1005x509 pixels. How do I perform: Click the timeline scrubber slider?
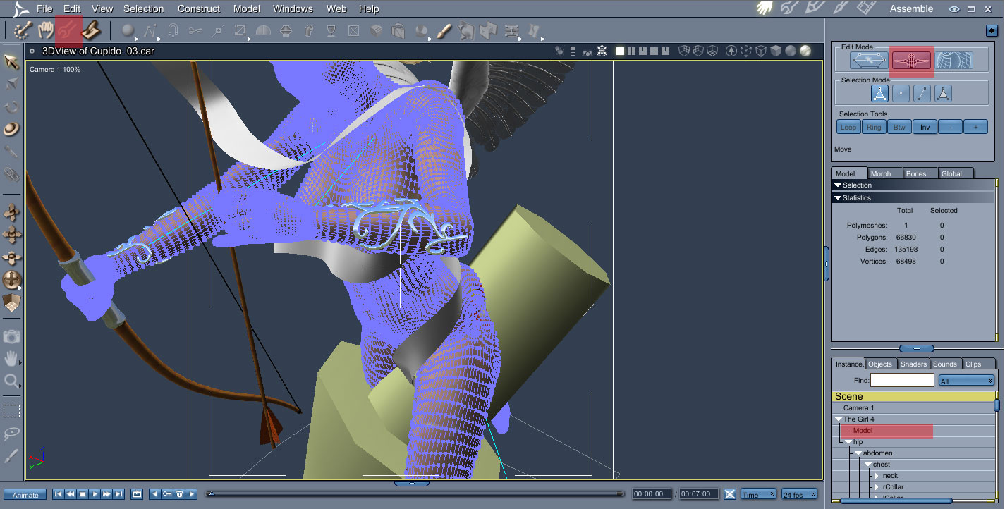pos(415,494)
